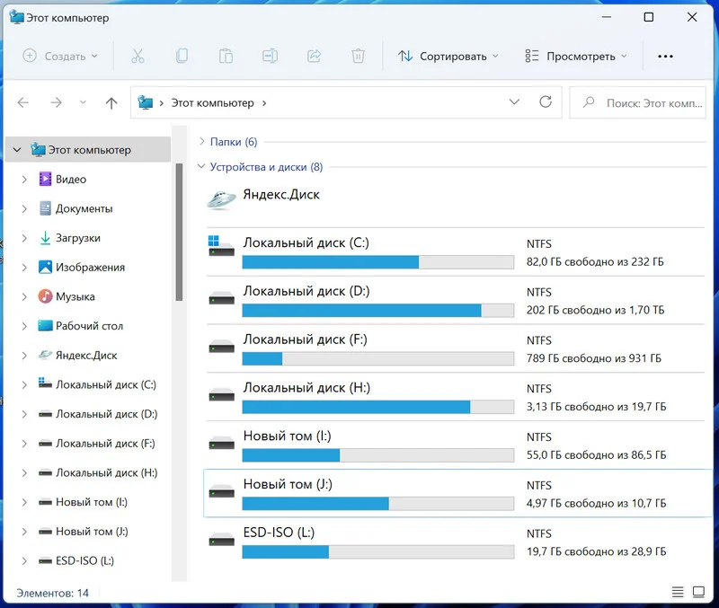Click the search box Поиск: Этот комп...
Viewport: 719px width, 608px height.
coord(637,102)
